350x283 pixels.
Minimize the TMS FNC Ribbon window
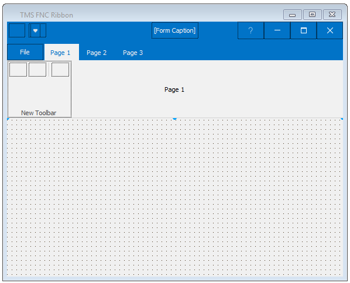[x=293, y=15]
